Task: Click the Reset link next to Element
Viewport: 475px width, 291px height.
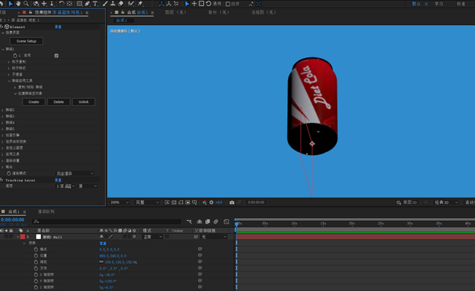Action: point(58,26)
